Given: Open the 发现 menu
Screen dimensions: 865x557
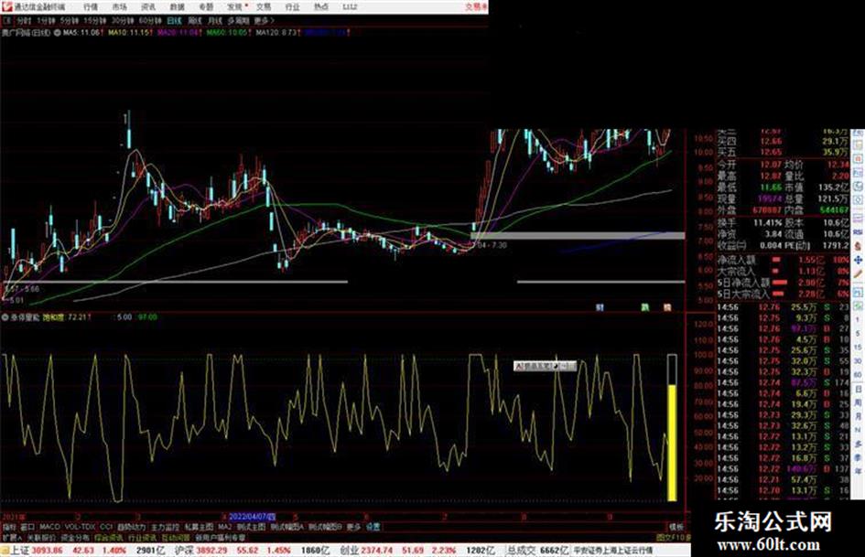Looking at the screenshot, I should (x=234, y=7).
